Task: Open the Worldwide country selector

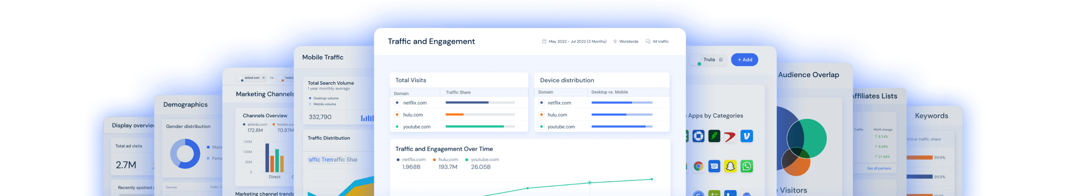Action: pos(628,41)
